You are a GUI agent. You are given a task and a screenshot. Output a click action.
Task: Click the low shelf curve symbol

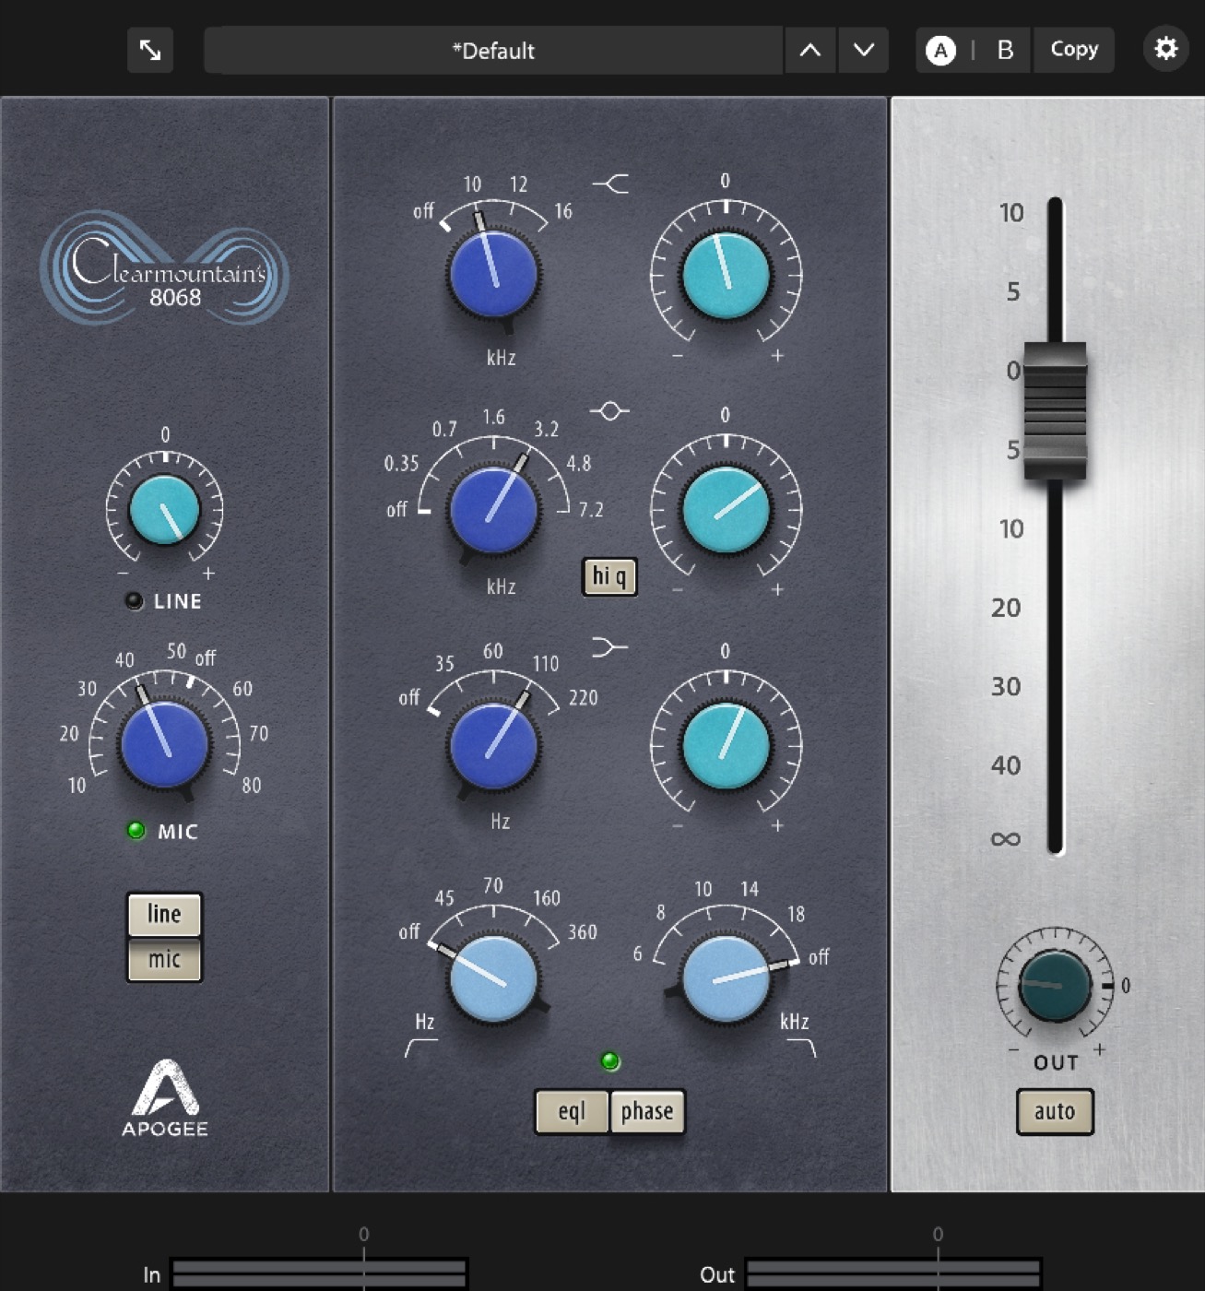(609, 647)
